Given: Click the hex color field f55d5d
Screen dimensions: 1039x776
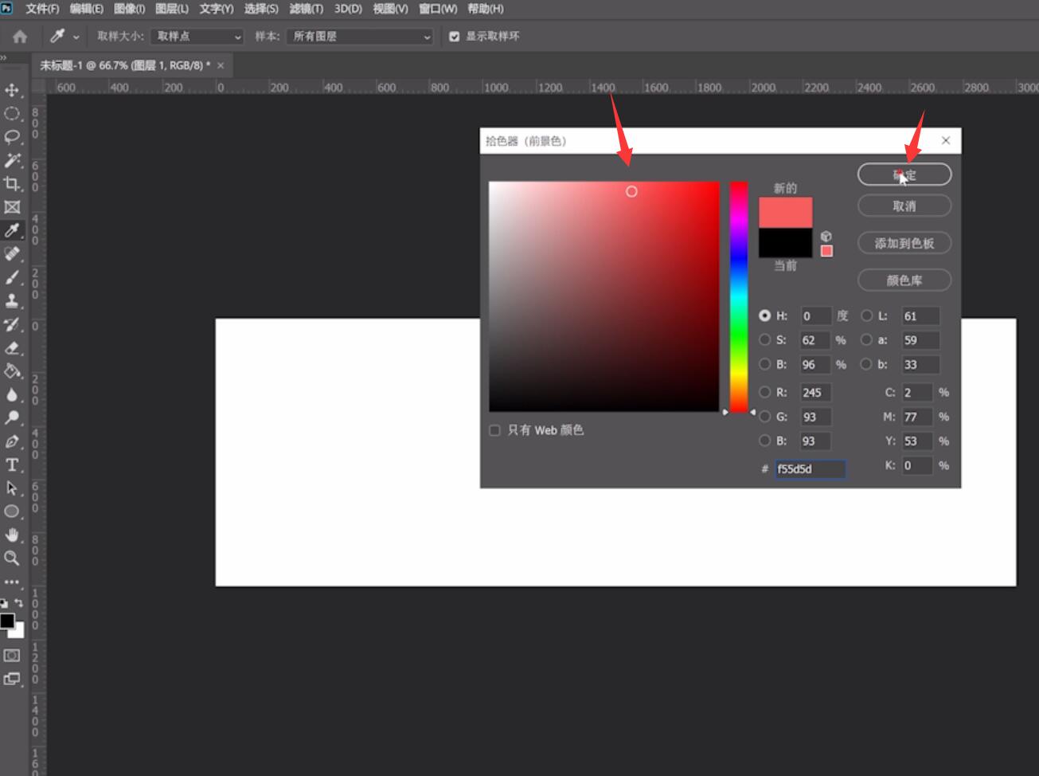Looking at the screenshot, I should pos(810,469).
